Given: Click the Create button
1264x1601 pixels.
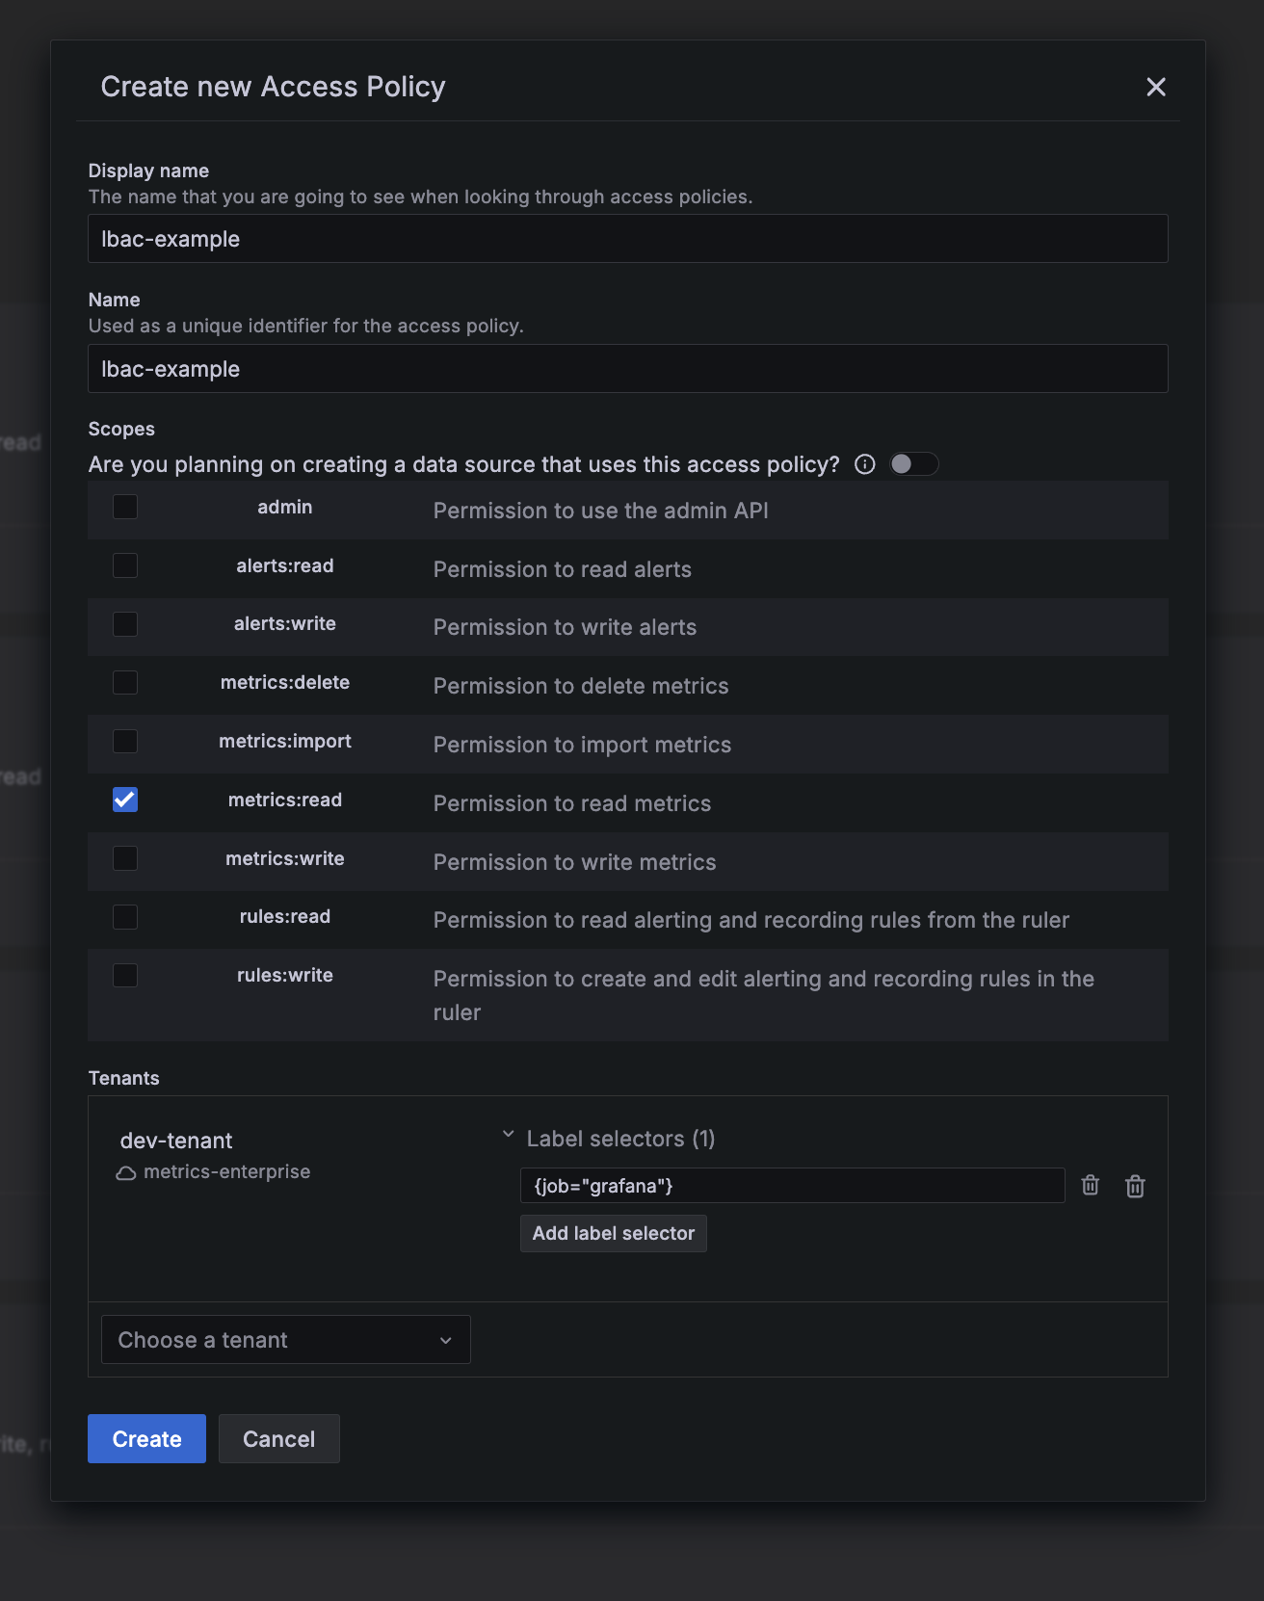Looking at the screenshot, I should pyautogui.click(x=146, y=1439).
